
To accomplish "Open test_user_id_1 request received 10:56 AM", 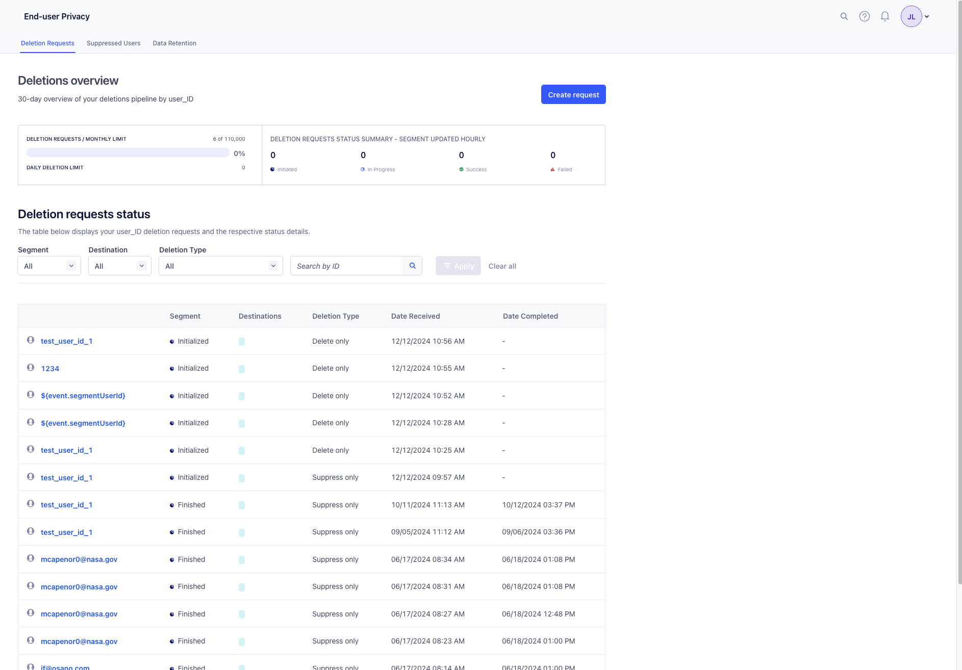I will [66, 341].
